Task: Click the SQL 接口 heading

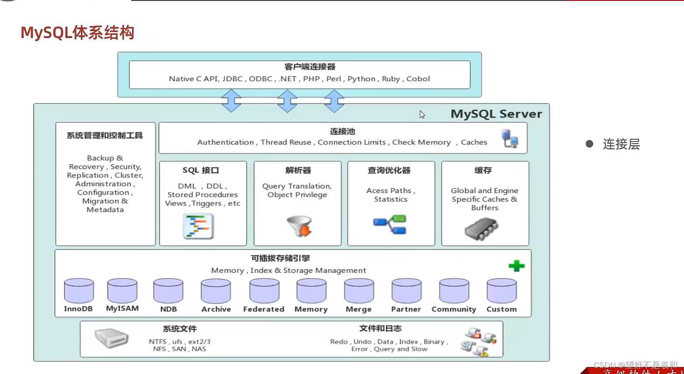Action: [x=201, y=171]
